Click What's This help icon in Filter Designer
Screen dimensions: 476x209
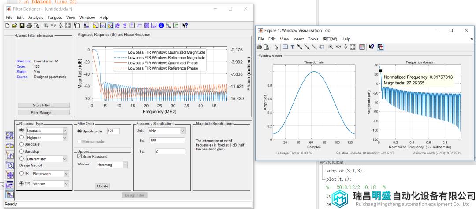(x=185, y=26)
